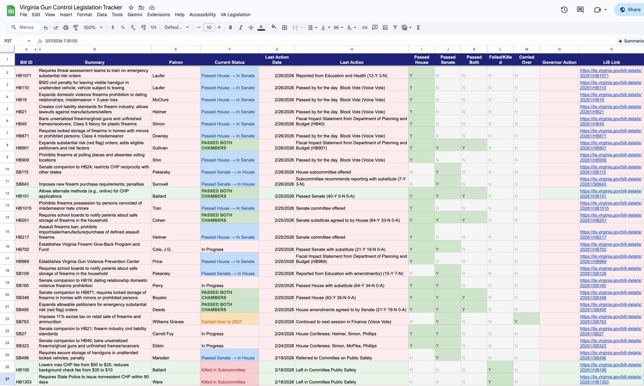Select the Paint format tool
The image size is (644, 386).
pyautogui.click(x=75, y=27)
